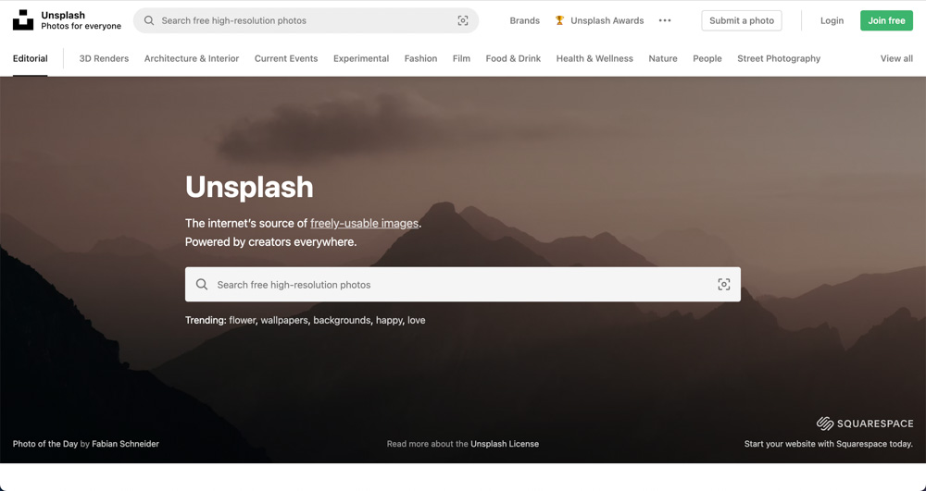Search trending term flower
Screen dimensions: 926x491
(242, 320)
